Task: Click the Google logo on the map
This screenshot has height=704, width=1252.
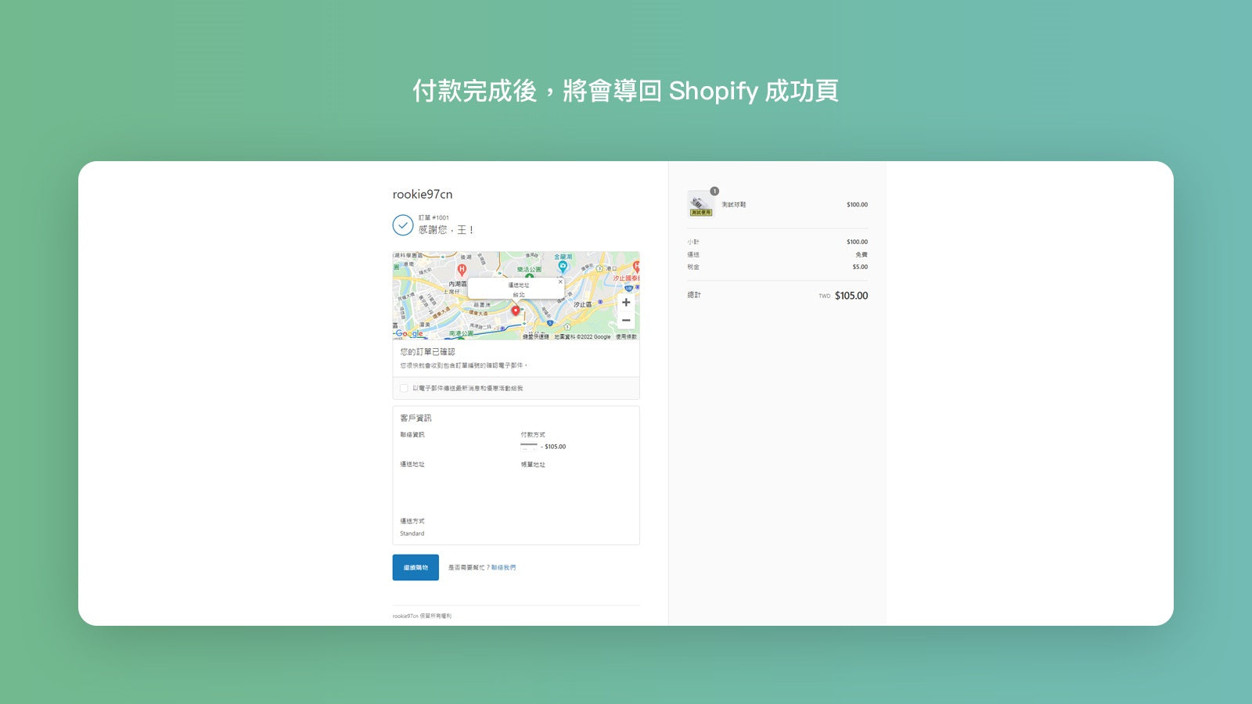Action: point(409,333)
